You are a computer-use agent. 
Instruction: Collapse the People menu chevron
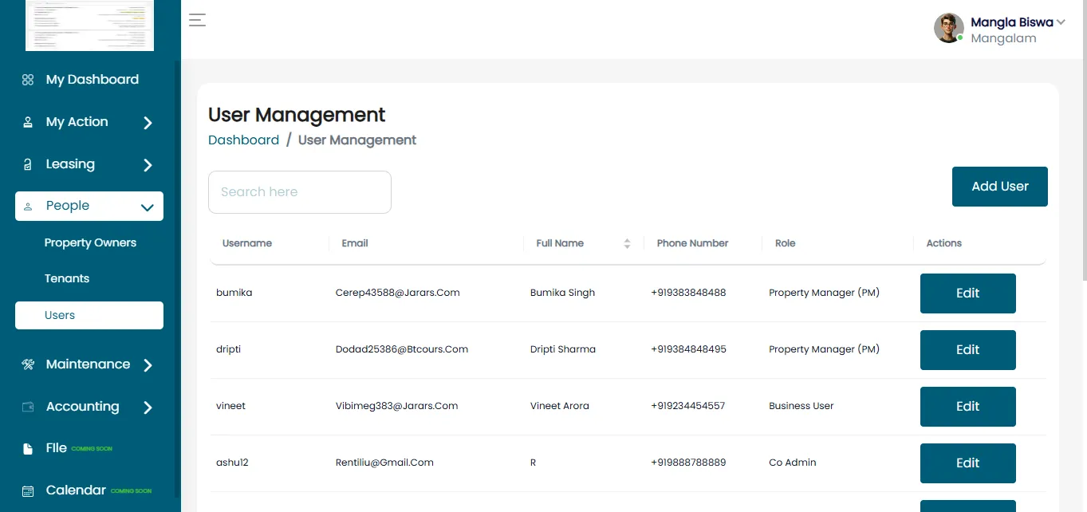147,207
